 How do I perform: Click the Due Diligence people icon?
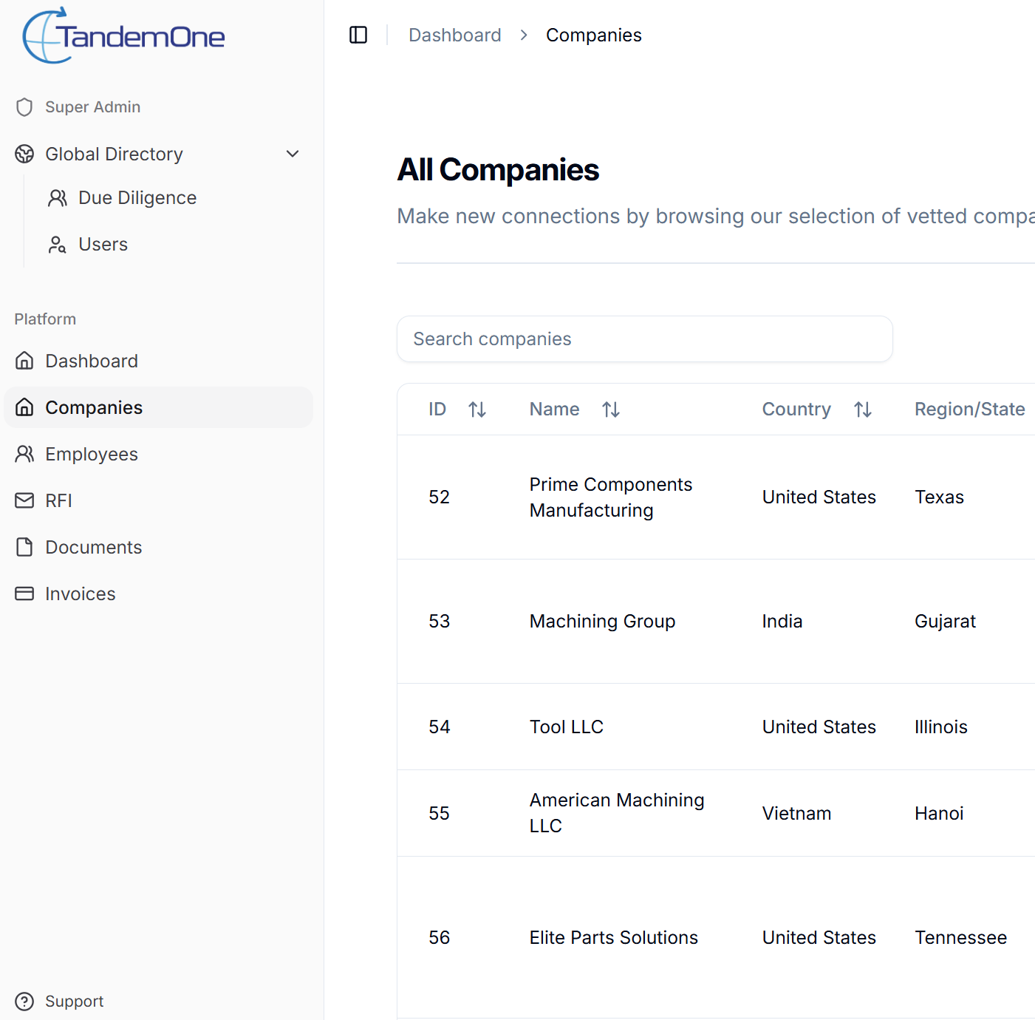coord(58,197)
